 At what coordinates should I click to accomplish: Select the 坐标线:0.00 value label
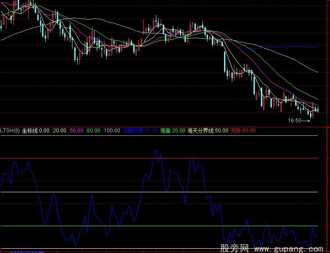click(x=36, y=131)
